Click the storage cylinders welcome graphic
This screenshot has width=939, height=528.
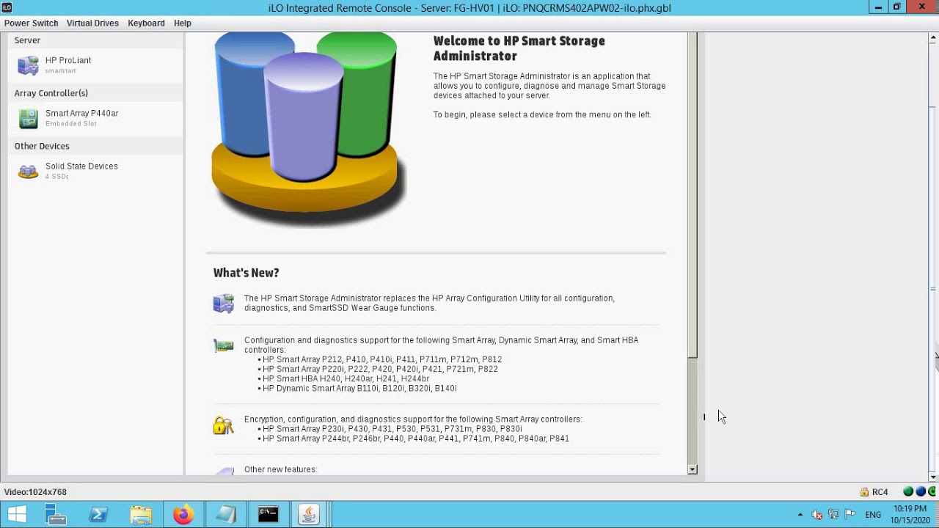(x=307, y=129)
